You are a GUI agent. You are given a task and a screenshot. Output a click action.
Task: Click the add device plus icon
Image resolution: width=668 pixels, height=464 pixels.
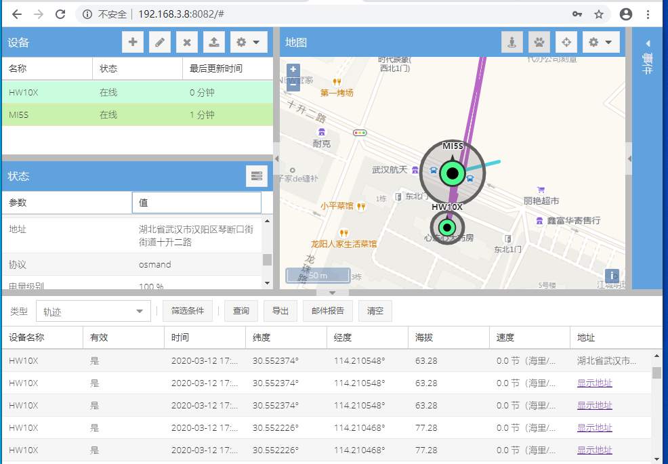click(x=132, y=42)
